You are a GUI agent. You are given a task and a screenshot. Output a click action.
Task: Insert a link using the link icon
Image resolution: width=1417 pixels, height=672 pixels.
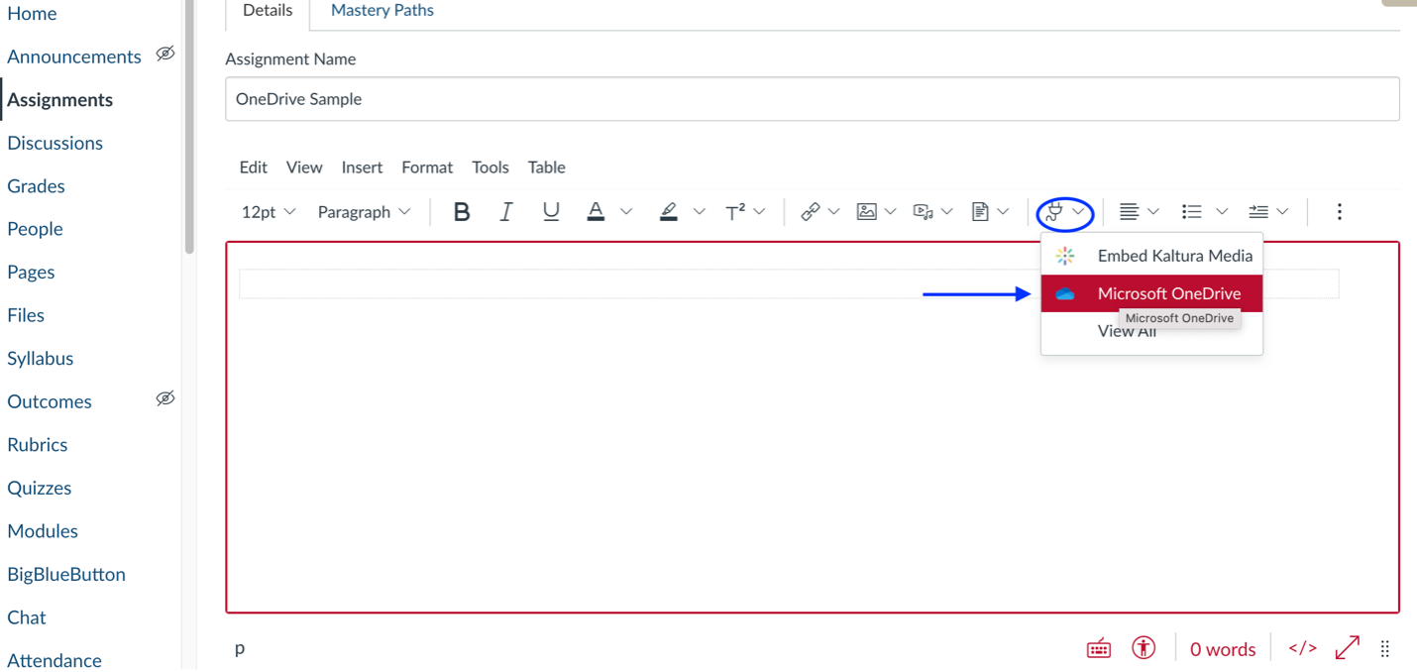[x=811, y=211]
